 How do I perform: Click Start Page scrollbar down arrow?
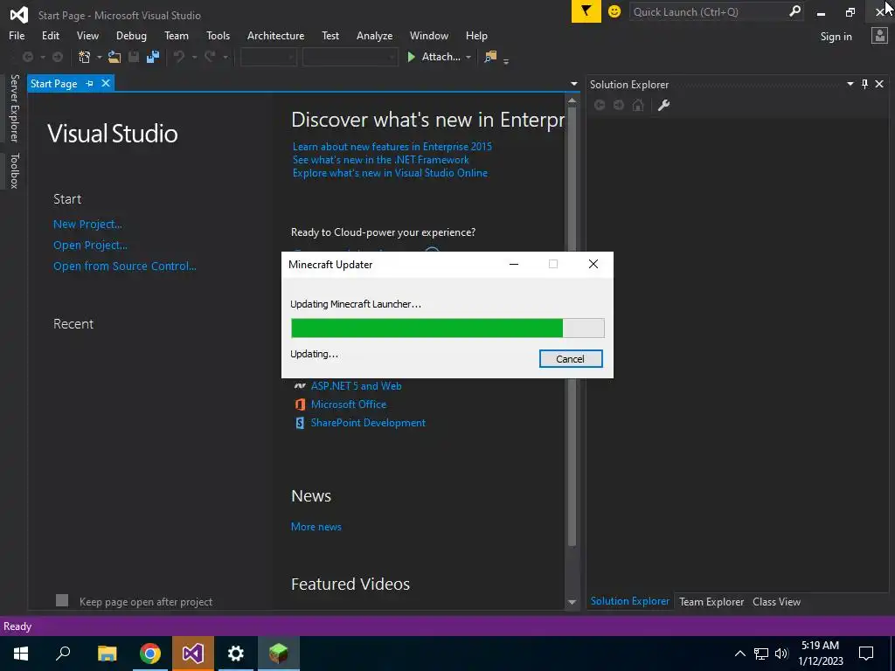pos(572,603)
